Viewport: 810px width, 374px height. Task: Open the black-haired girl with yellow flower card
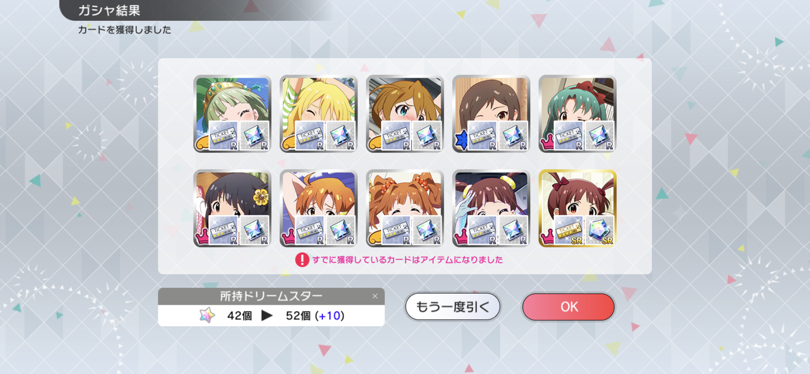click(232, 209)
